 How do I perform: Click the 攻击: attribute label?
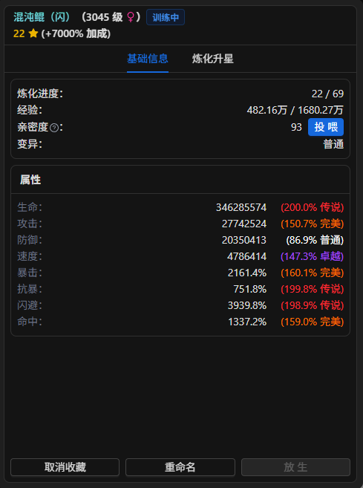(30, 224)
